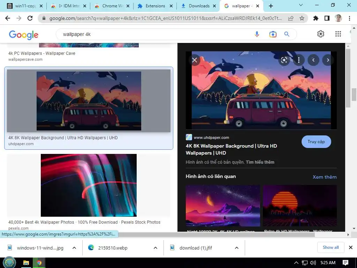Screen dimensions: 357x268
Task: Open the Chrome profile avatar
Action: 338,18
